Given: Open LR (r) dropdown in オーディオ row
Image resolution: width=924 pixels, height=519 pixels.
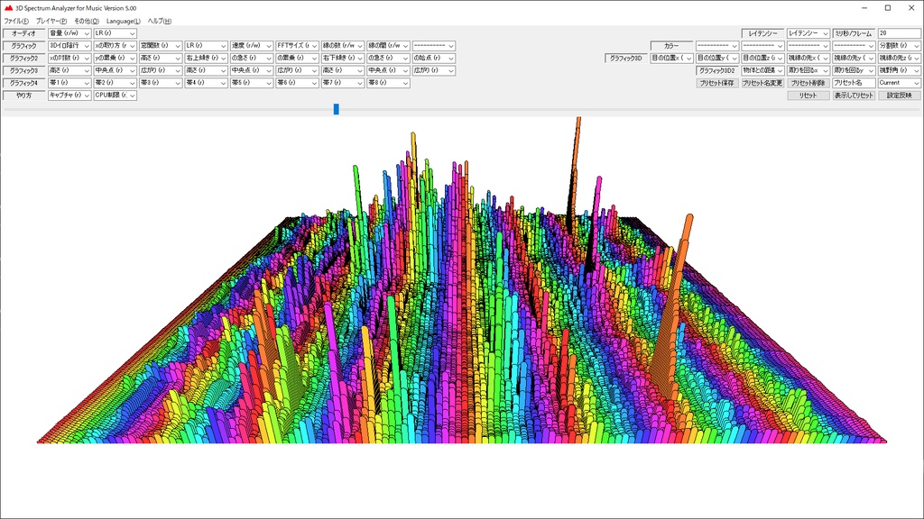Looking at the screenshot, I should tap(115, 33).
